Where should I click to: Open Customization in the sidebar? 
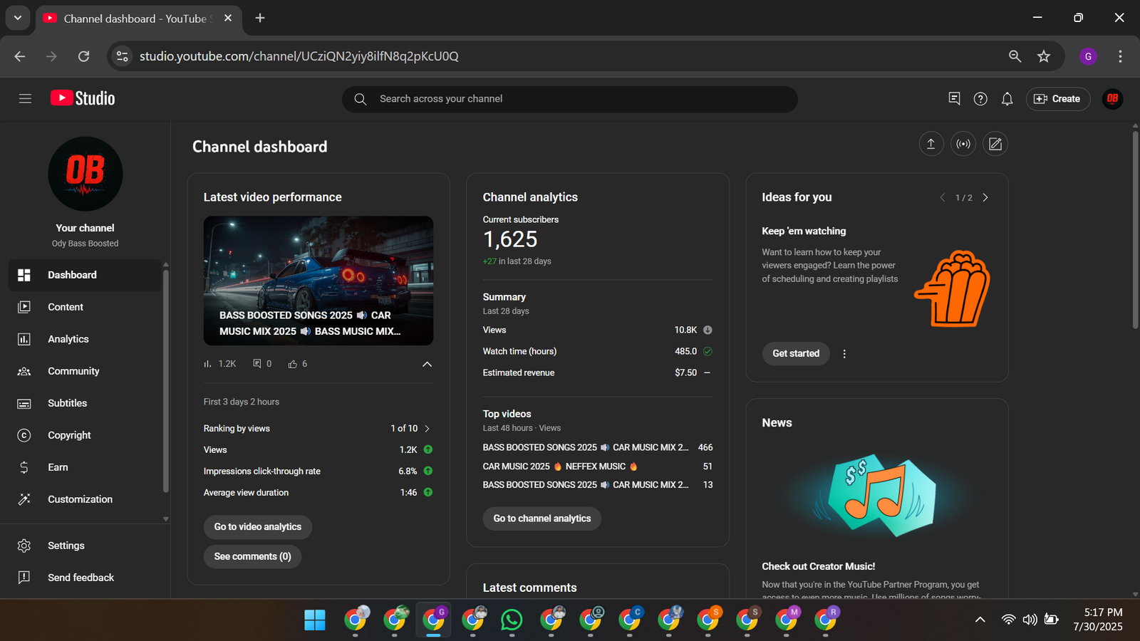click(x=85, y=499)
